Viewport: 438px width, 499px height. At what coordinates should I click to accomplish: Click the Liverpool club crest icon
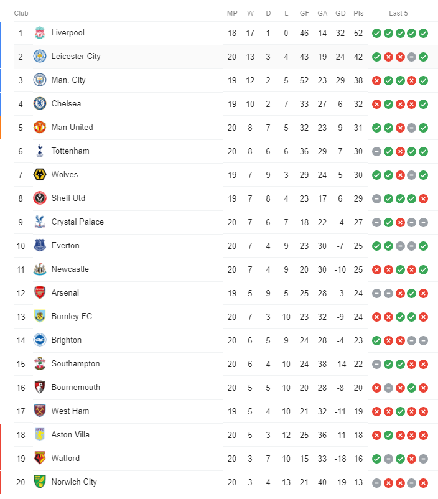(40, 33)
